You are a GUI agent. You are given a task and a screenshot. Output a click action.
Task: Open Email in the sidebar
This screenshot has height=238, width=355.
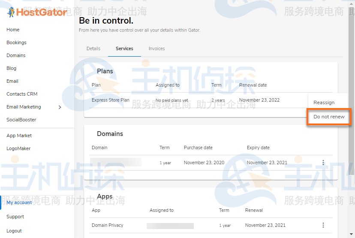[x=12, y=81]
